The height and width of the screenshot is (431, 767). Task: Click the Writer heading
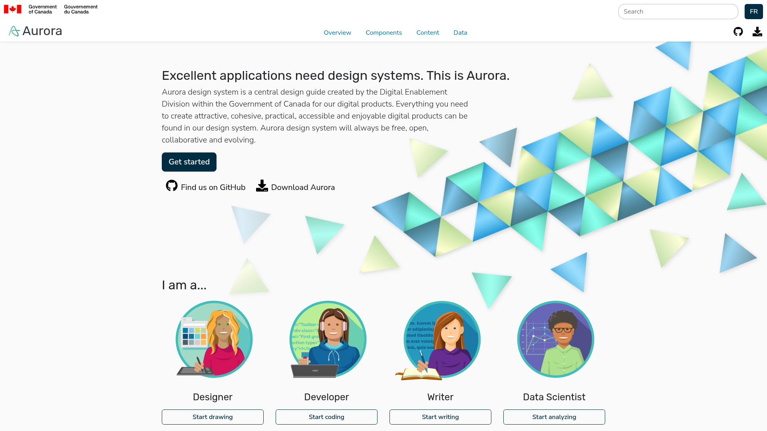[x=440, y=397]
